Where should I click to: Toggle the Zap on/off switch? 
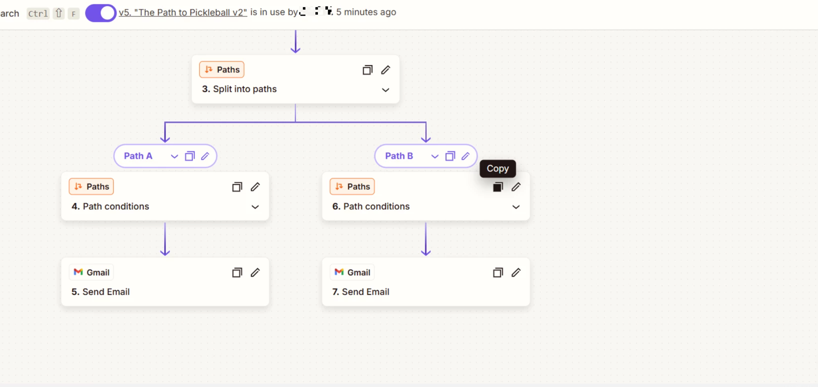pyautogui.click(x=101, y=13)
